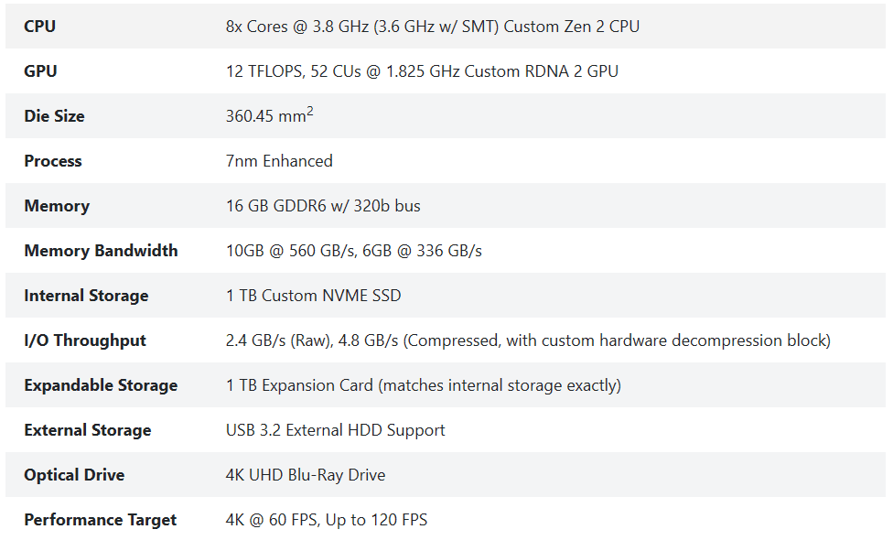Click the Process row label
The height and width of the screenshot is (551, 893).
(53, 161)
